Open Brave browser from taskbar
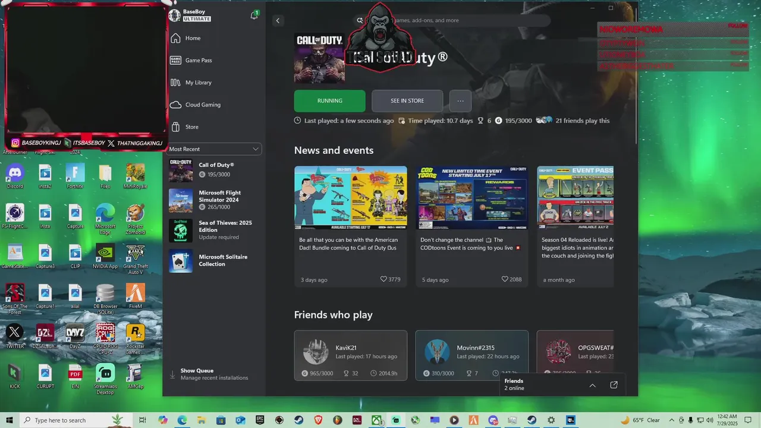761x428 pixels. click(x=318, y=420)
